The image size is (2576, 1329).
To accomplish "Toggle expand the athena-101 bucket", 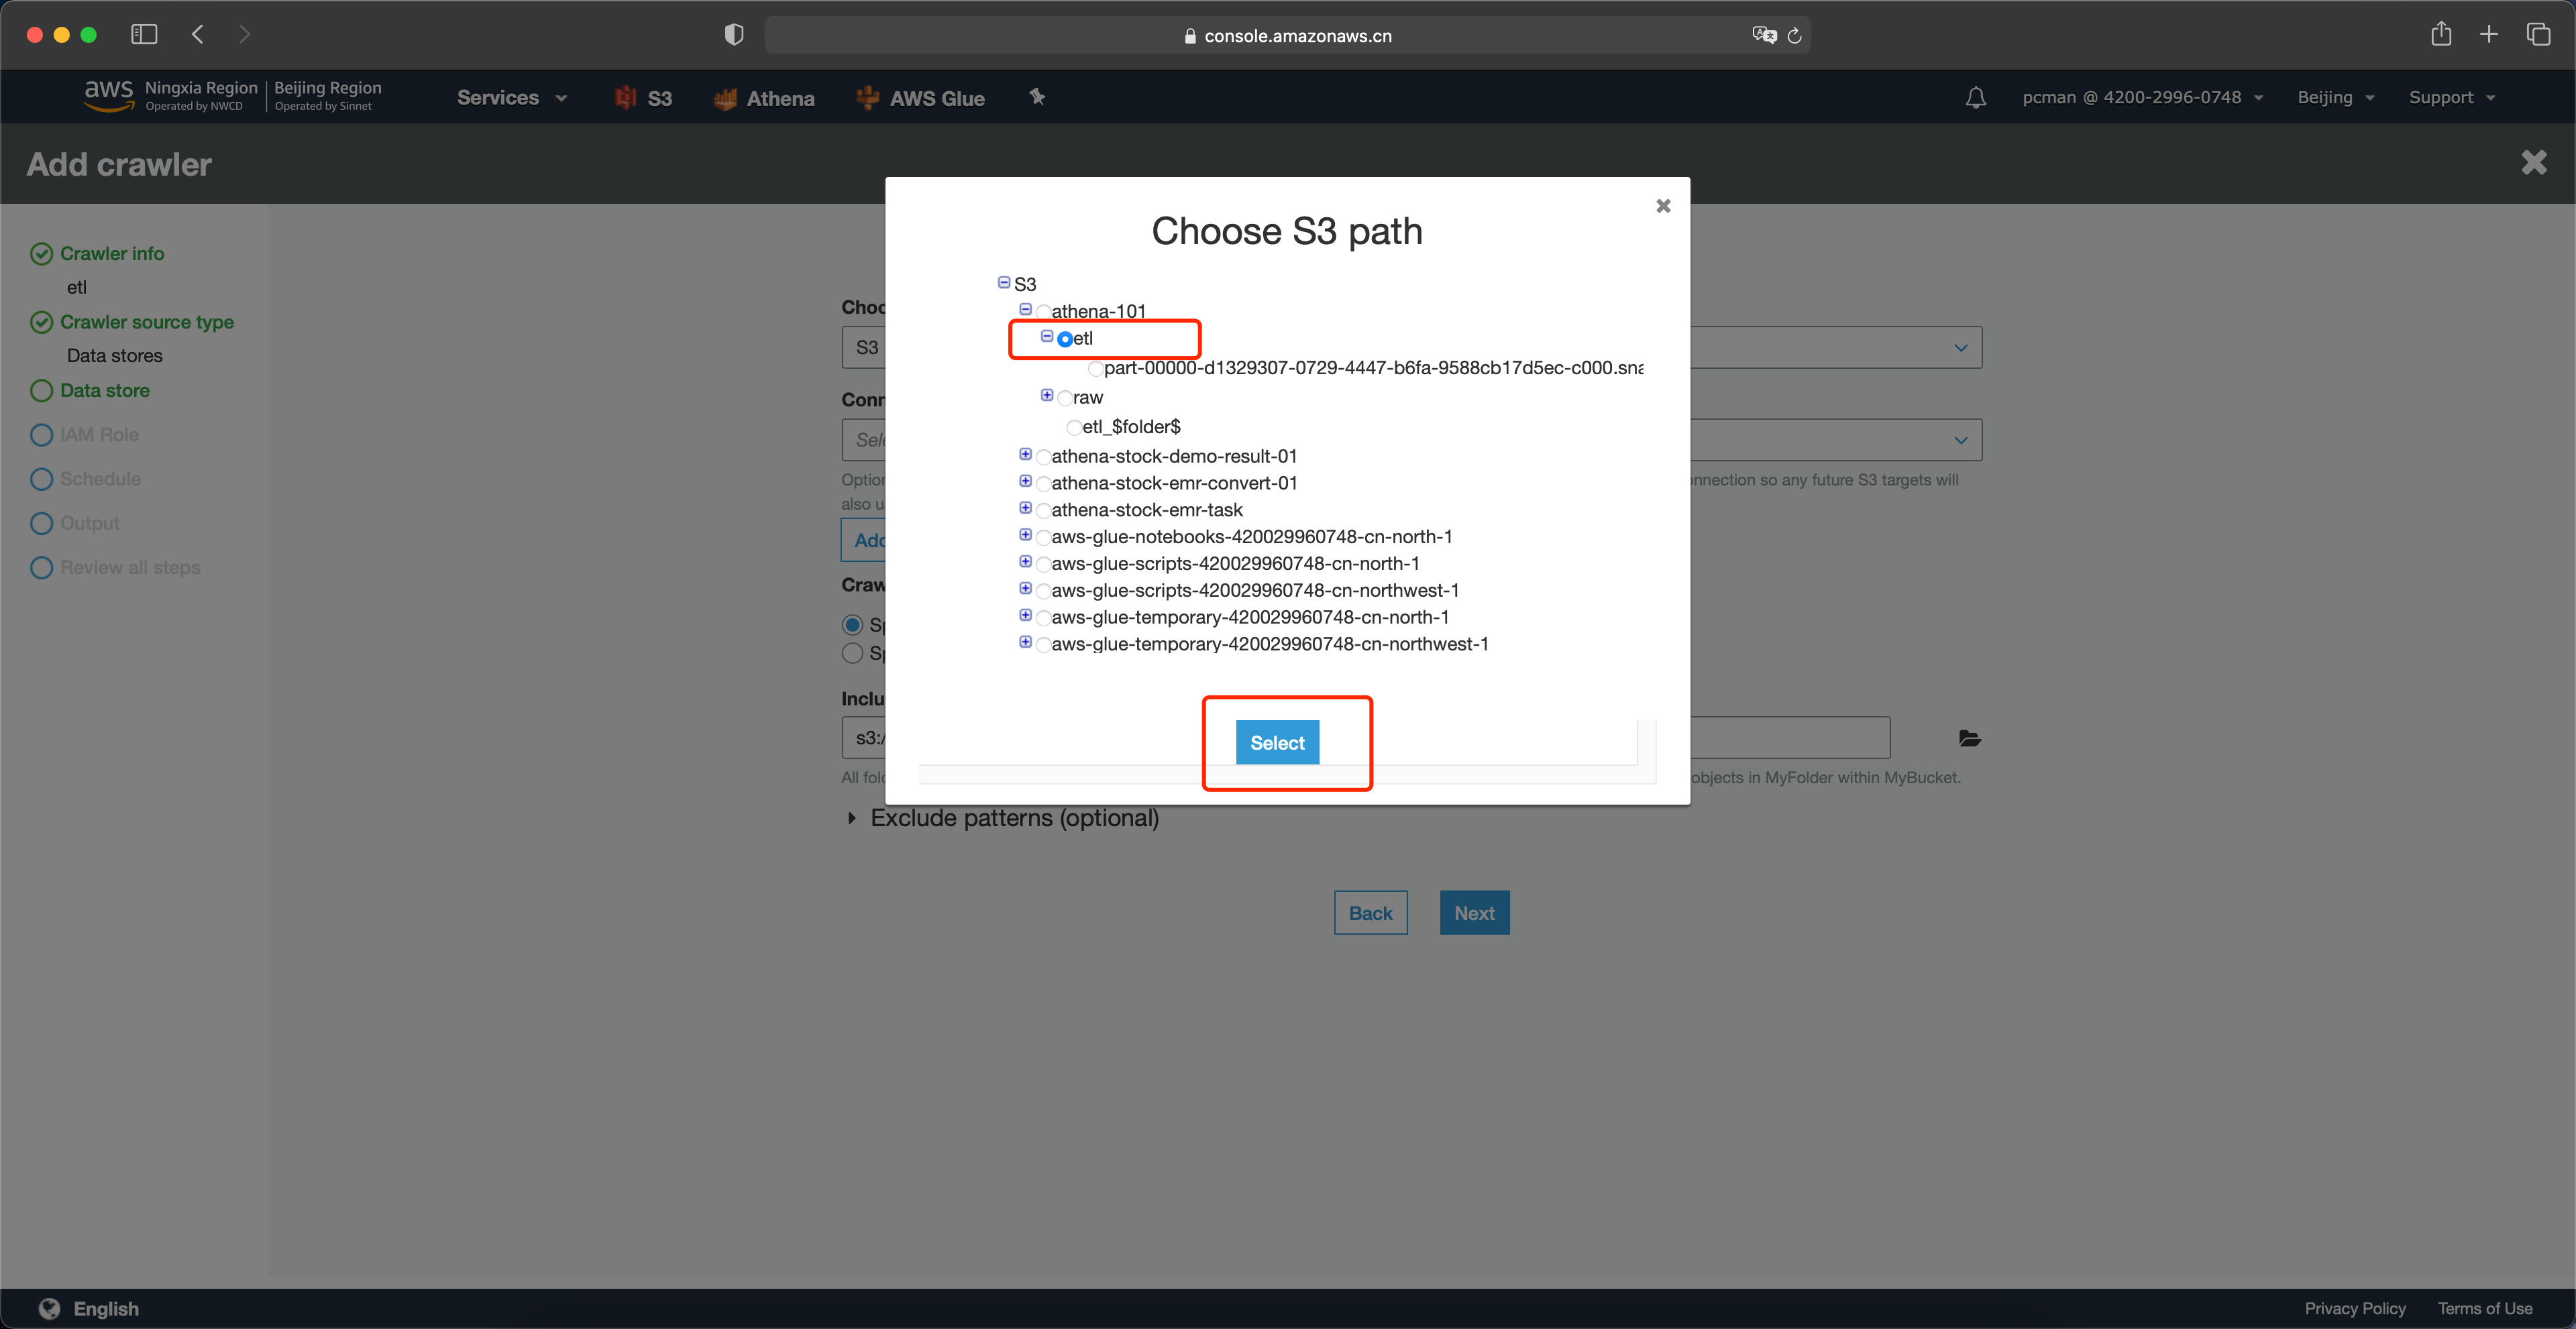I will (1024, 310).
